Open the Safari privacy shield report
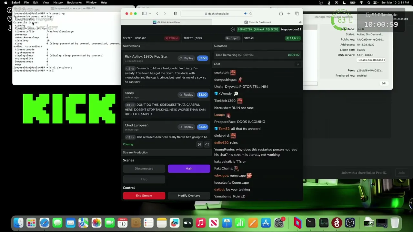 (x=175, y=14)
